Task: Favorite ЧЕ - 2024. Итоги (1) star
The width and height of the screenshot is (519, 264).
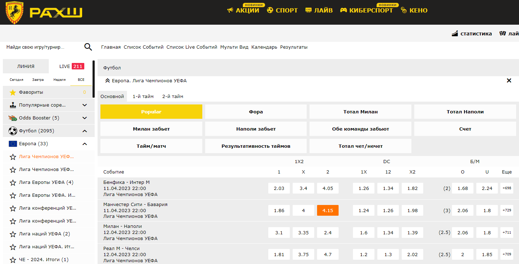Action: [x=13, y=260]
